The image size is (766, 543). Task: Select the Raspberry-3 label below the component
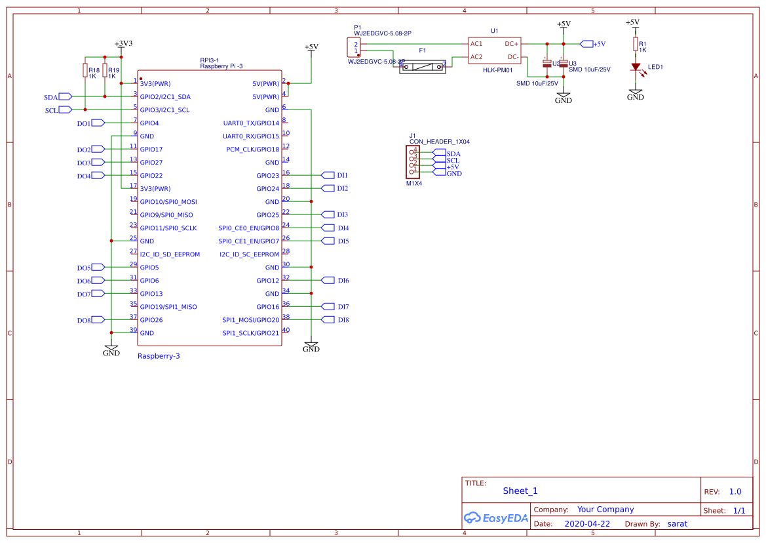(158, 356)
